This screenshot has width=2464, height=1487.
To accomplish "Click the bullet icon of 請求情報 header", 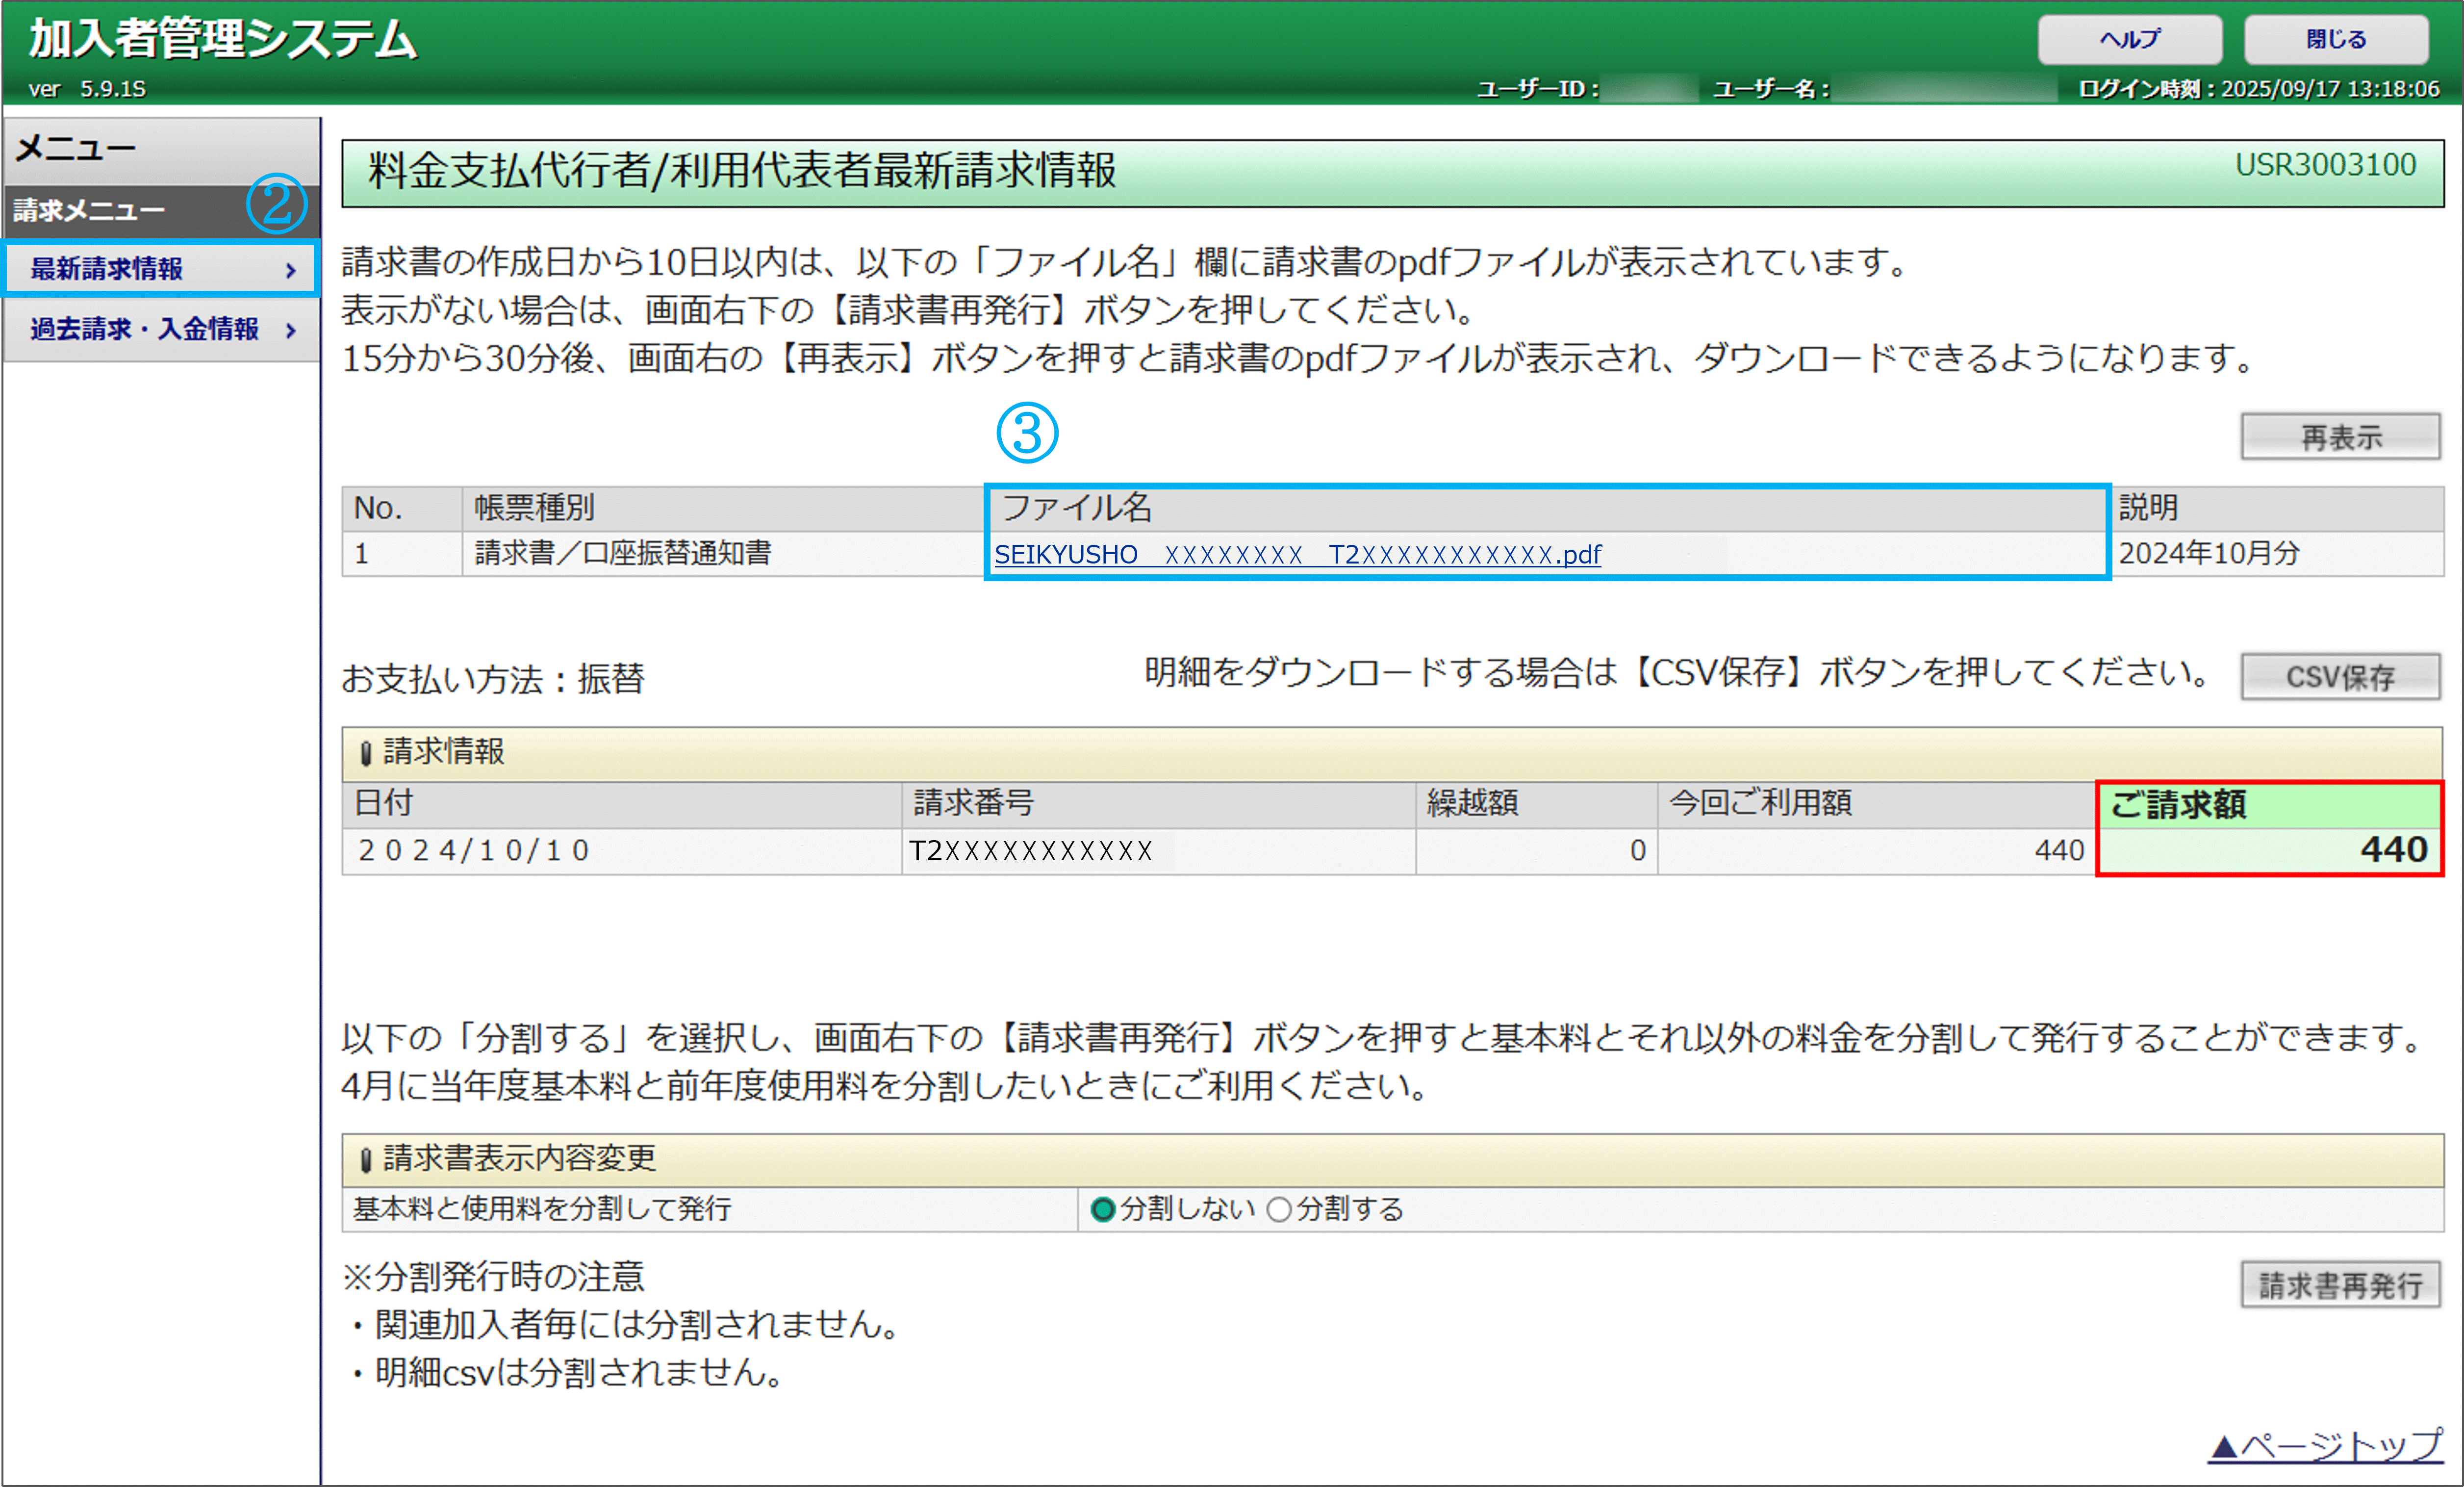I will coord(365,752).
